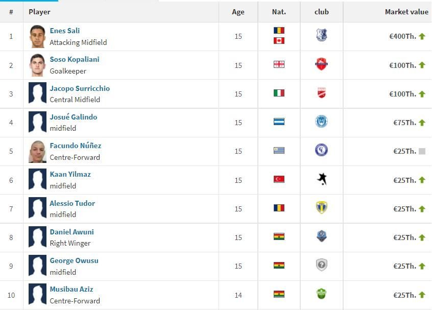
Task: Click George Owusu's unknown club placeholder icon
Action: click(x=321, y=265)
